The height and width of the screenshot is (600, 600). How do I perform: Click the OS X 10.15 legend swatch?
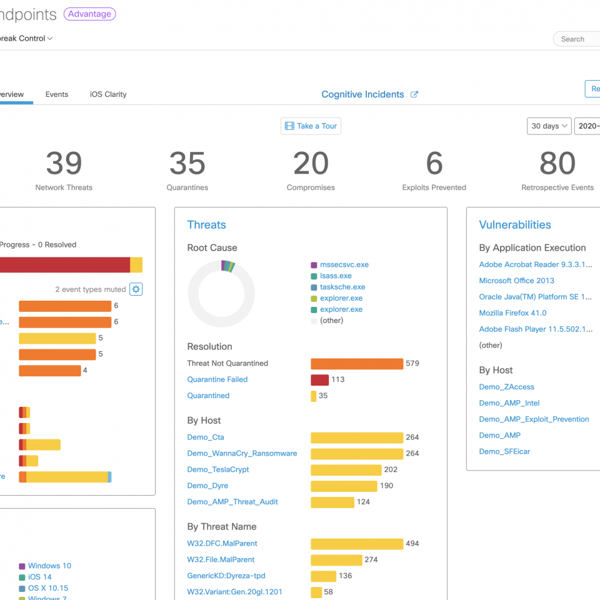pyautogui.click(x=22, y=588)
